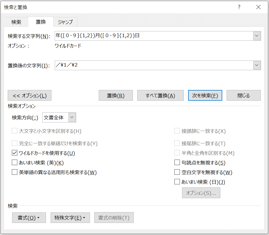The width and height of the screenshot is (269, 235).
Task: Click the 次を検索(F) button
Action: click(x=205, y=95)
